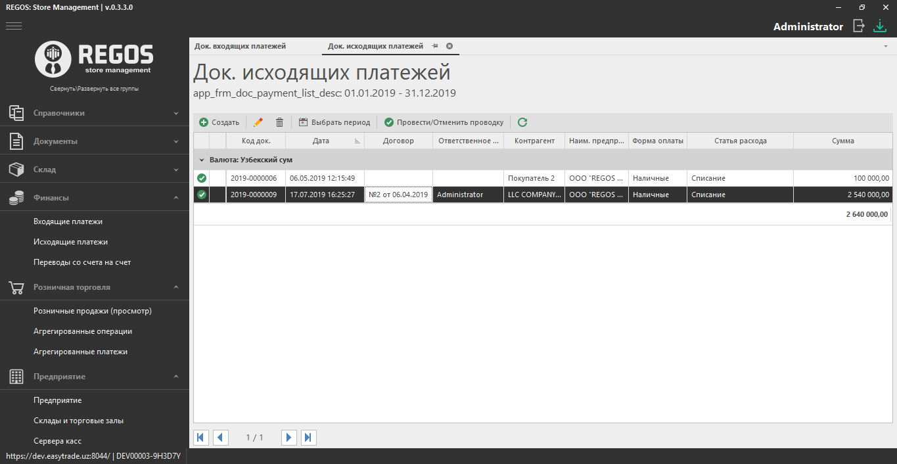This screenshot has height=464, width=897.
Task: Open Входящие платежи in sidebar
Action: coord(68,221)
